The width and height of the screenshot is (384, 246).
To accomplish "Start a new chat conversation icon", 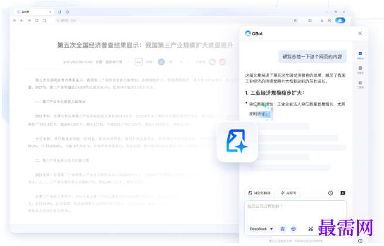I will (x=342, y=193).
